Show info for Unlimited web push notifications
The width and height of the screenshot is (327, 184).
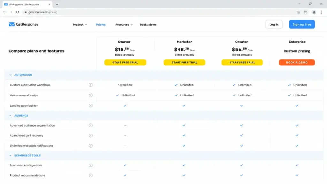(91, 146)
